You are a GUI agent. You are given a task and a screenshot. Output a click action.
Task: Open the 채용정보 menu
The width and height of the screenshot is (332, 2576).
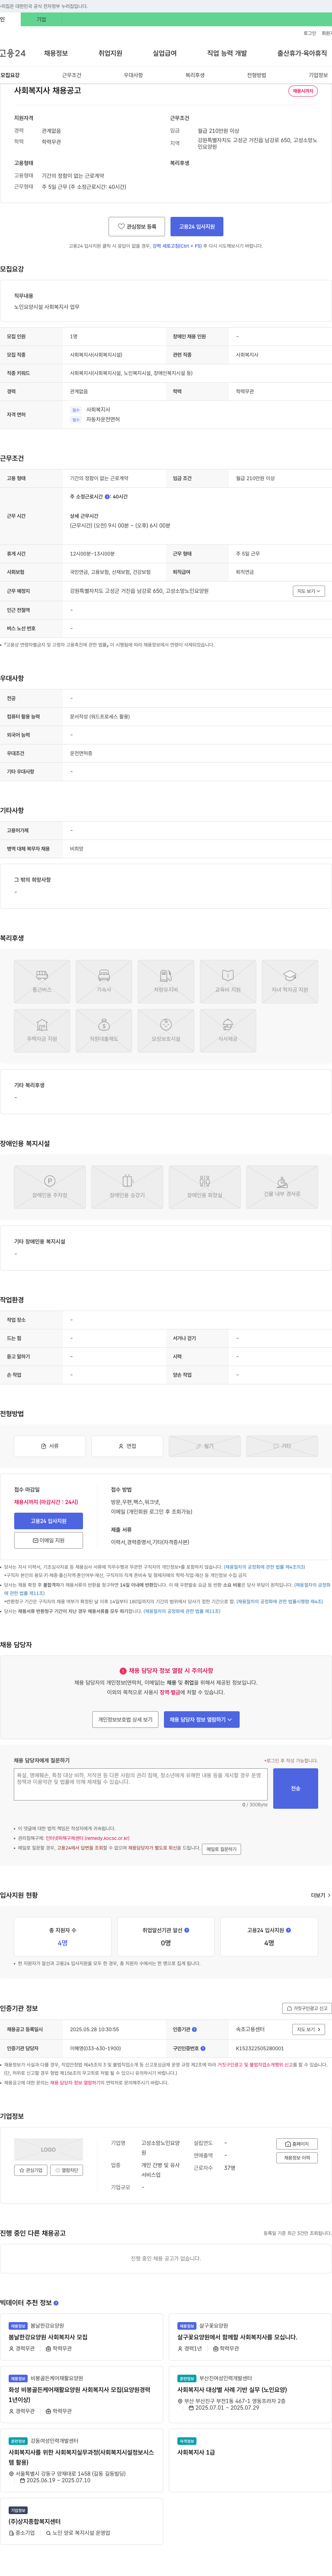point(56,53)
